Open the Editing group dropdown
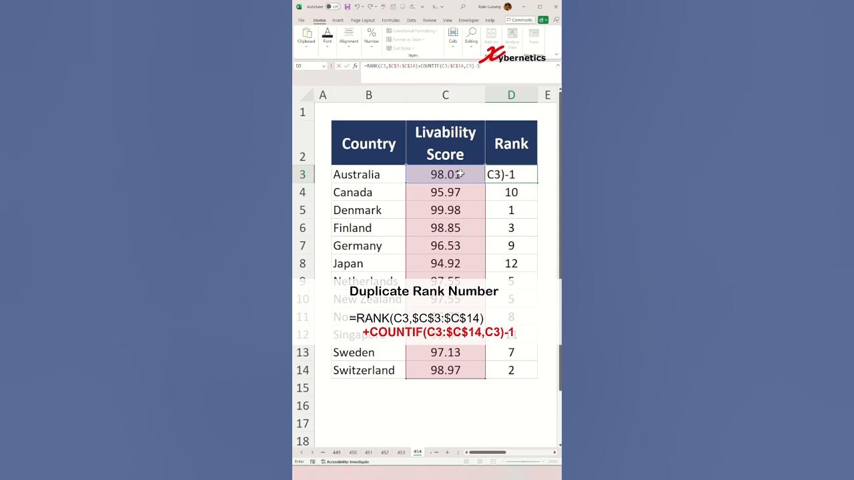 coord(472,37)
